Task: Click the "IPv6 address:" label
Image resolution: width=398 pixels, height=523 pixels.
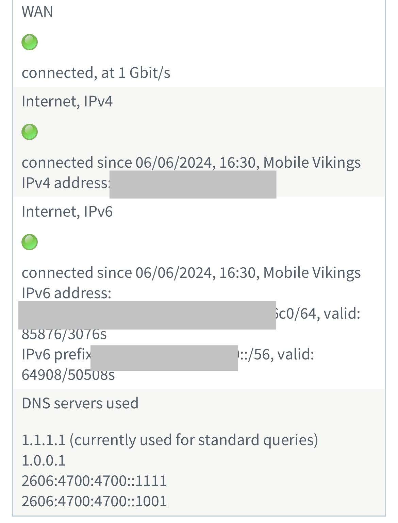Action: (x=66, y=293)
